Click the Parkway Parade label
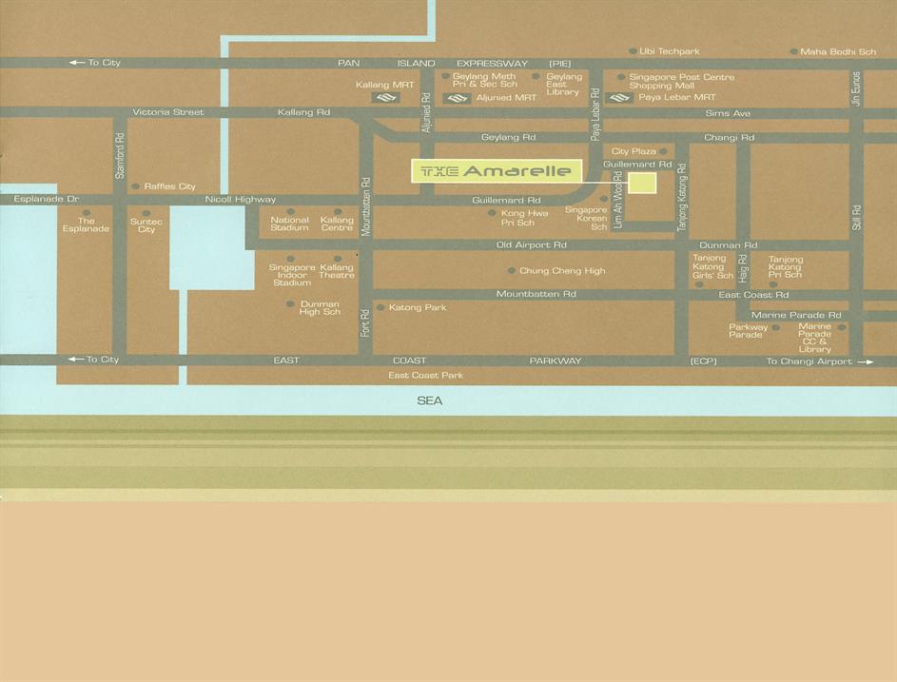The image size is (897, 682). [x=748, y=331]
